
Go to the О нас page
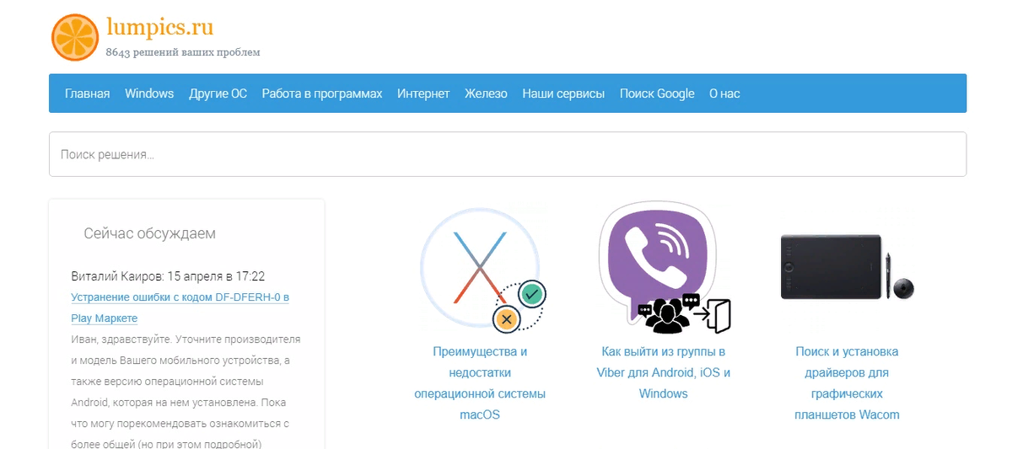coord(724,94)
